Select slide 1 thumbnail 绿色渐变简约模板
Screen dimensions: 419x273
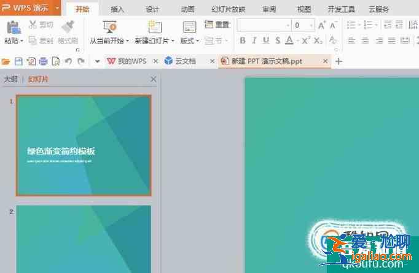(x=84, y=145)
